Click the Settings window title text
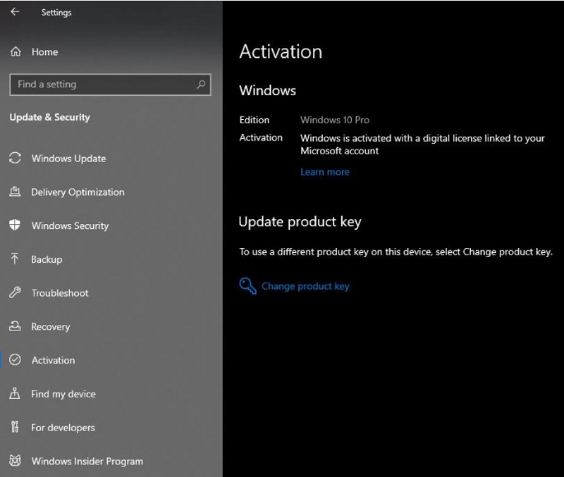Screen dimensions: 564x477 click(56, 13)
